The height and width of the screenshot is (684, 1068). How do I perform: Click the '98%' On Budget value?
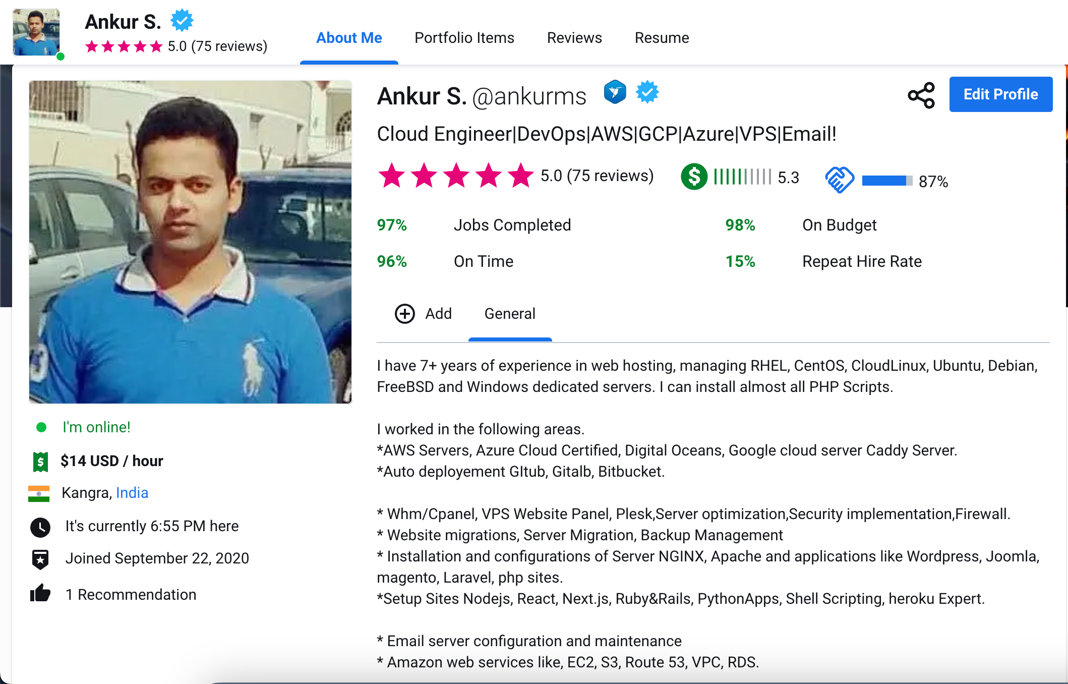point(740,225)
